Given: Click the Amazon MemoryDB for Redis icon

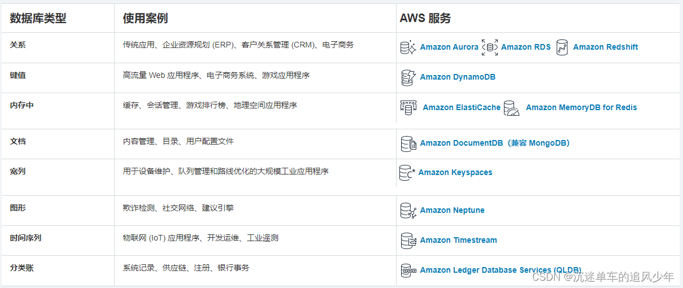Looking at the screenshot, I should [x=511, y=108].
